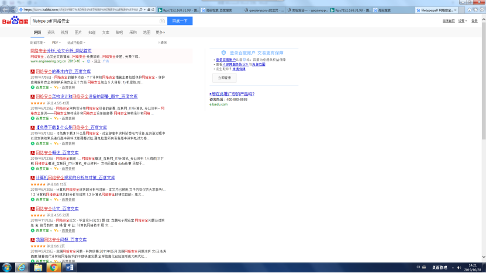Viewport: 486px width, 273px height.
Task: Open the 网络安全分析_论文分析 ad result
Action: click(61, 51)
